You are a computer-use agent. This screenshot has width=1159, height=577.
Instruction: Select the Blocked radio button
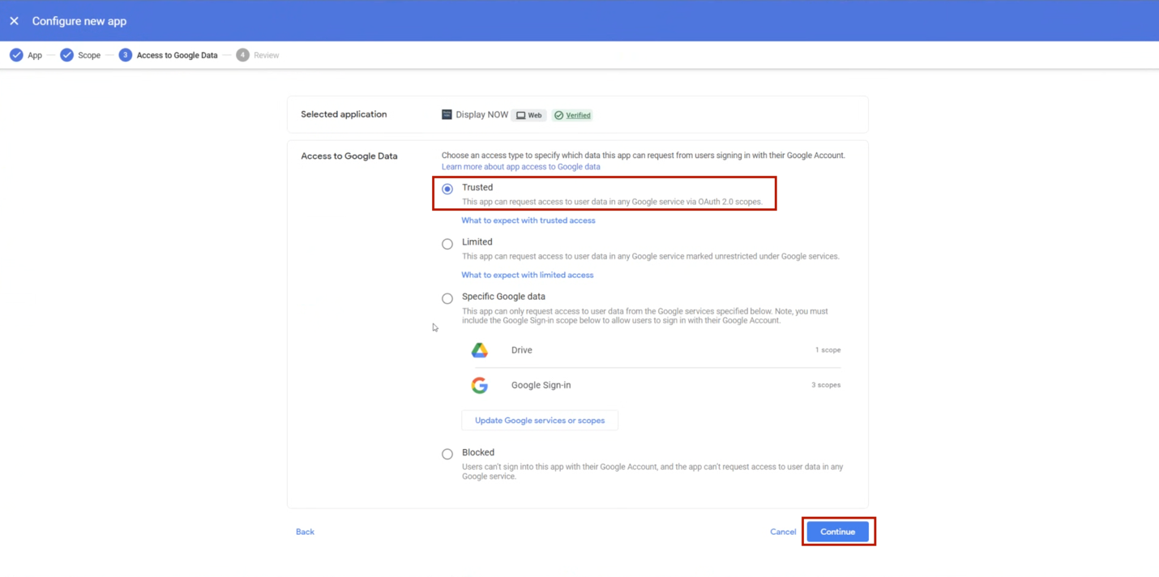pyautogui.click(x=447, y=454)
